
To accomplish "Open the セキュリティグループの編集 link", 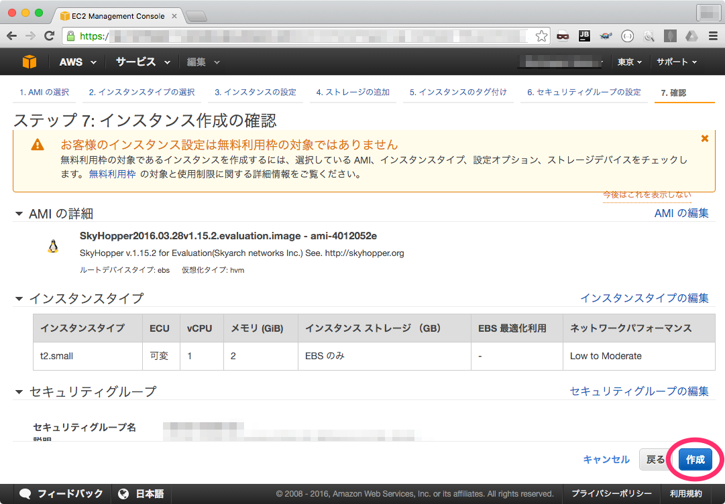I will pyautogui.click(x=639, y=391).
